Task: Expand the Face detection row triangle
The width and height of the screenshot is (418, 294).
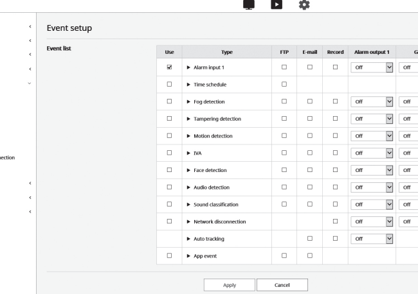Action: coord(188,170)
